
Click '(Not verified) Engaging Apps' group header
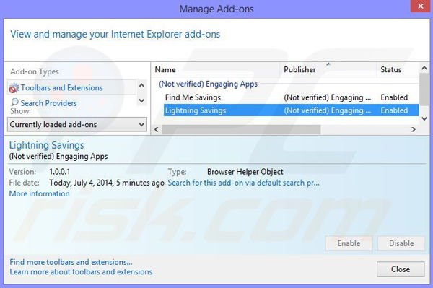pyautogui.click(x=209, y=84)
